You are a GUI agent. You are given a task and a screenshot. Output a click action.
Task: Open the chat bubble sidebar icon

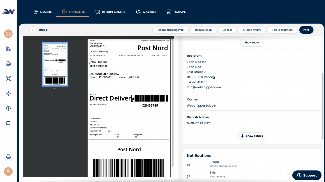tap(8, 123)
